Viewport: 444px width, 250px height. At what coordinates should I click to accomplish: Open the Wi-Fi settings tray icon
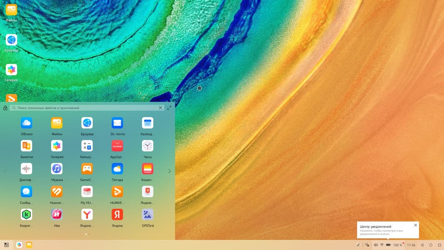pos(382,245)
